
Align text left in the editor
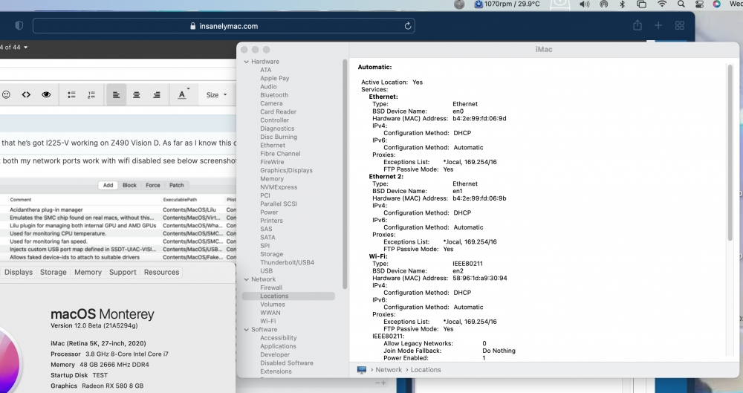[x=116, y=95]
